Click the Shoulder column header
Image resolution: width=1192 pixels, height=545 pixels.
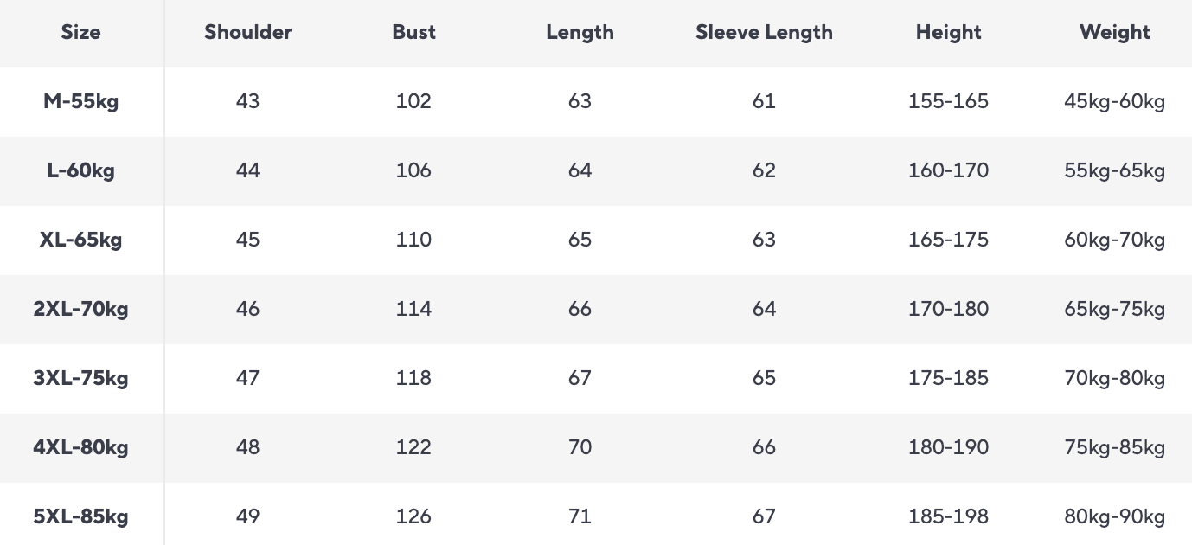click(x=248, y=33)
